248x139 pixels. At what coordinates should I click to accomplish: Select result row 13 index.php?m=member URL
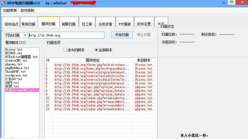click(92, 109)
